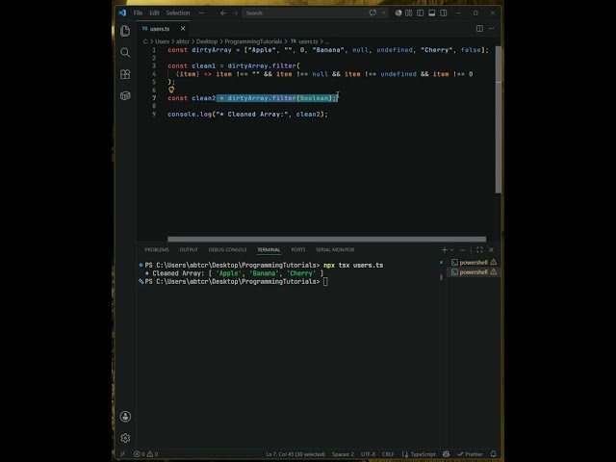Open terminal panel More Actions ellipsis
616x462 pixels.
click(x=462, y=250)
